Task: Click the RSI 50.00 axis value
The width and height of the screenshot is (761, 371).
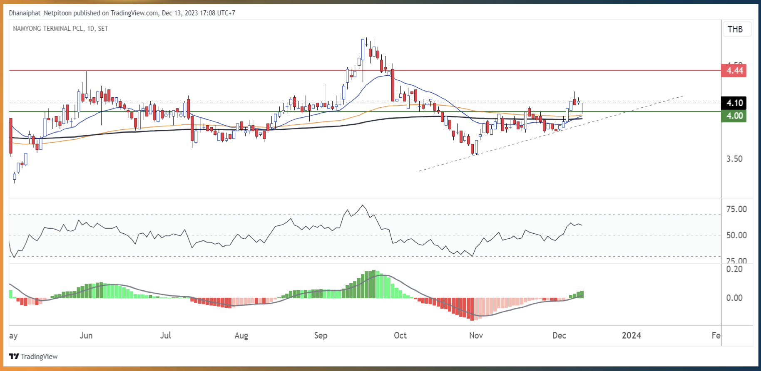Action: click(736, 235)
